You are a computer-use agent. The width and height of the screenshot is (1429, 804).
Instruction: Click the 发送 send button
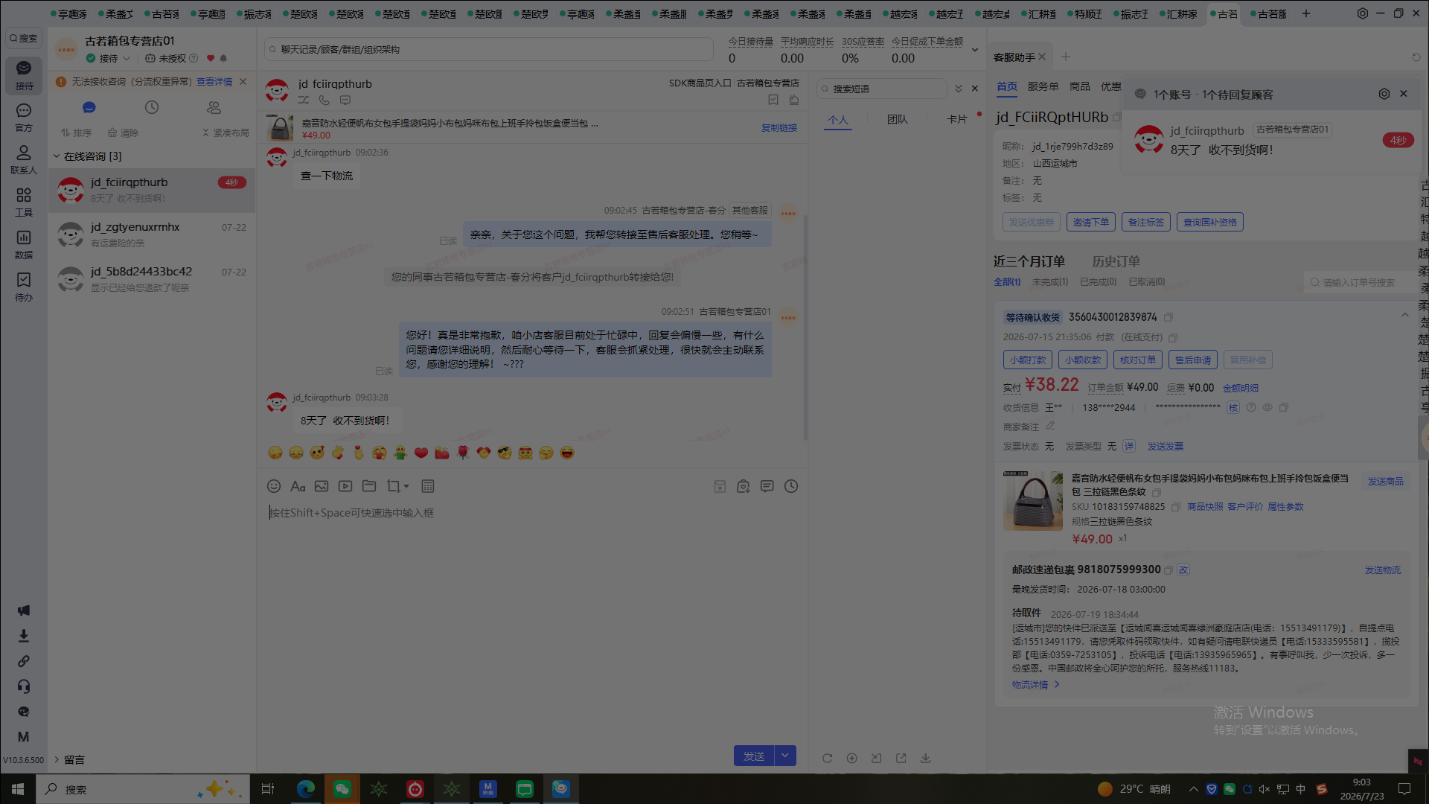coord(754,756)
